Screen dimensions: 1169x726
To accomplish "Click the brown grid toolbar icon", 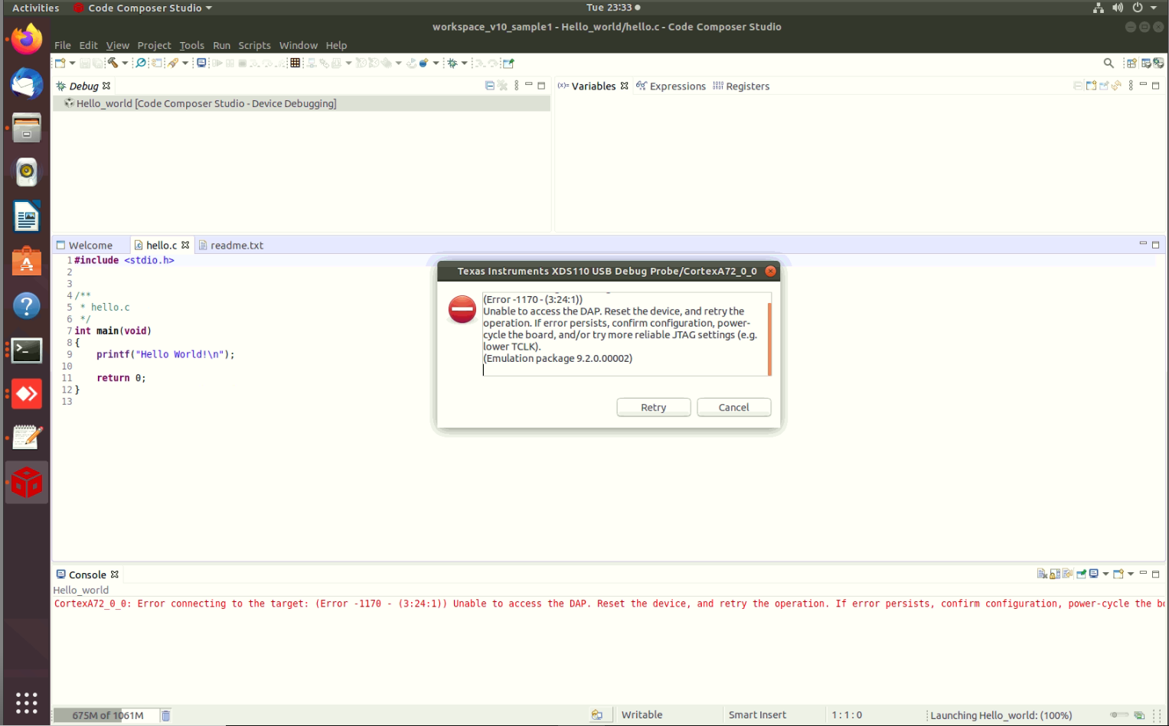I will 295,63.
